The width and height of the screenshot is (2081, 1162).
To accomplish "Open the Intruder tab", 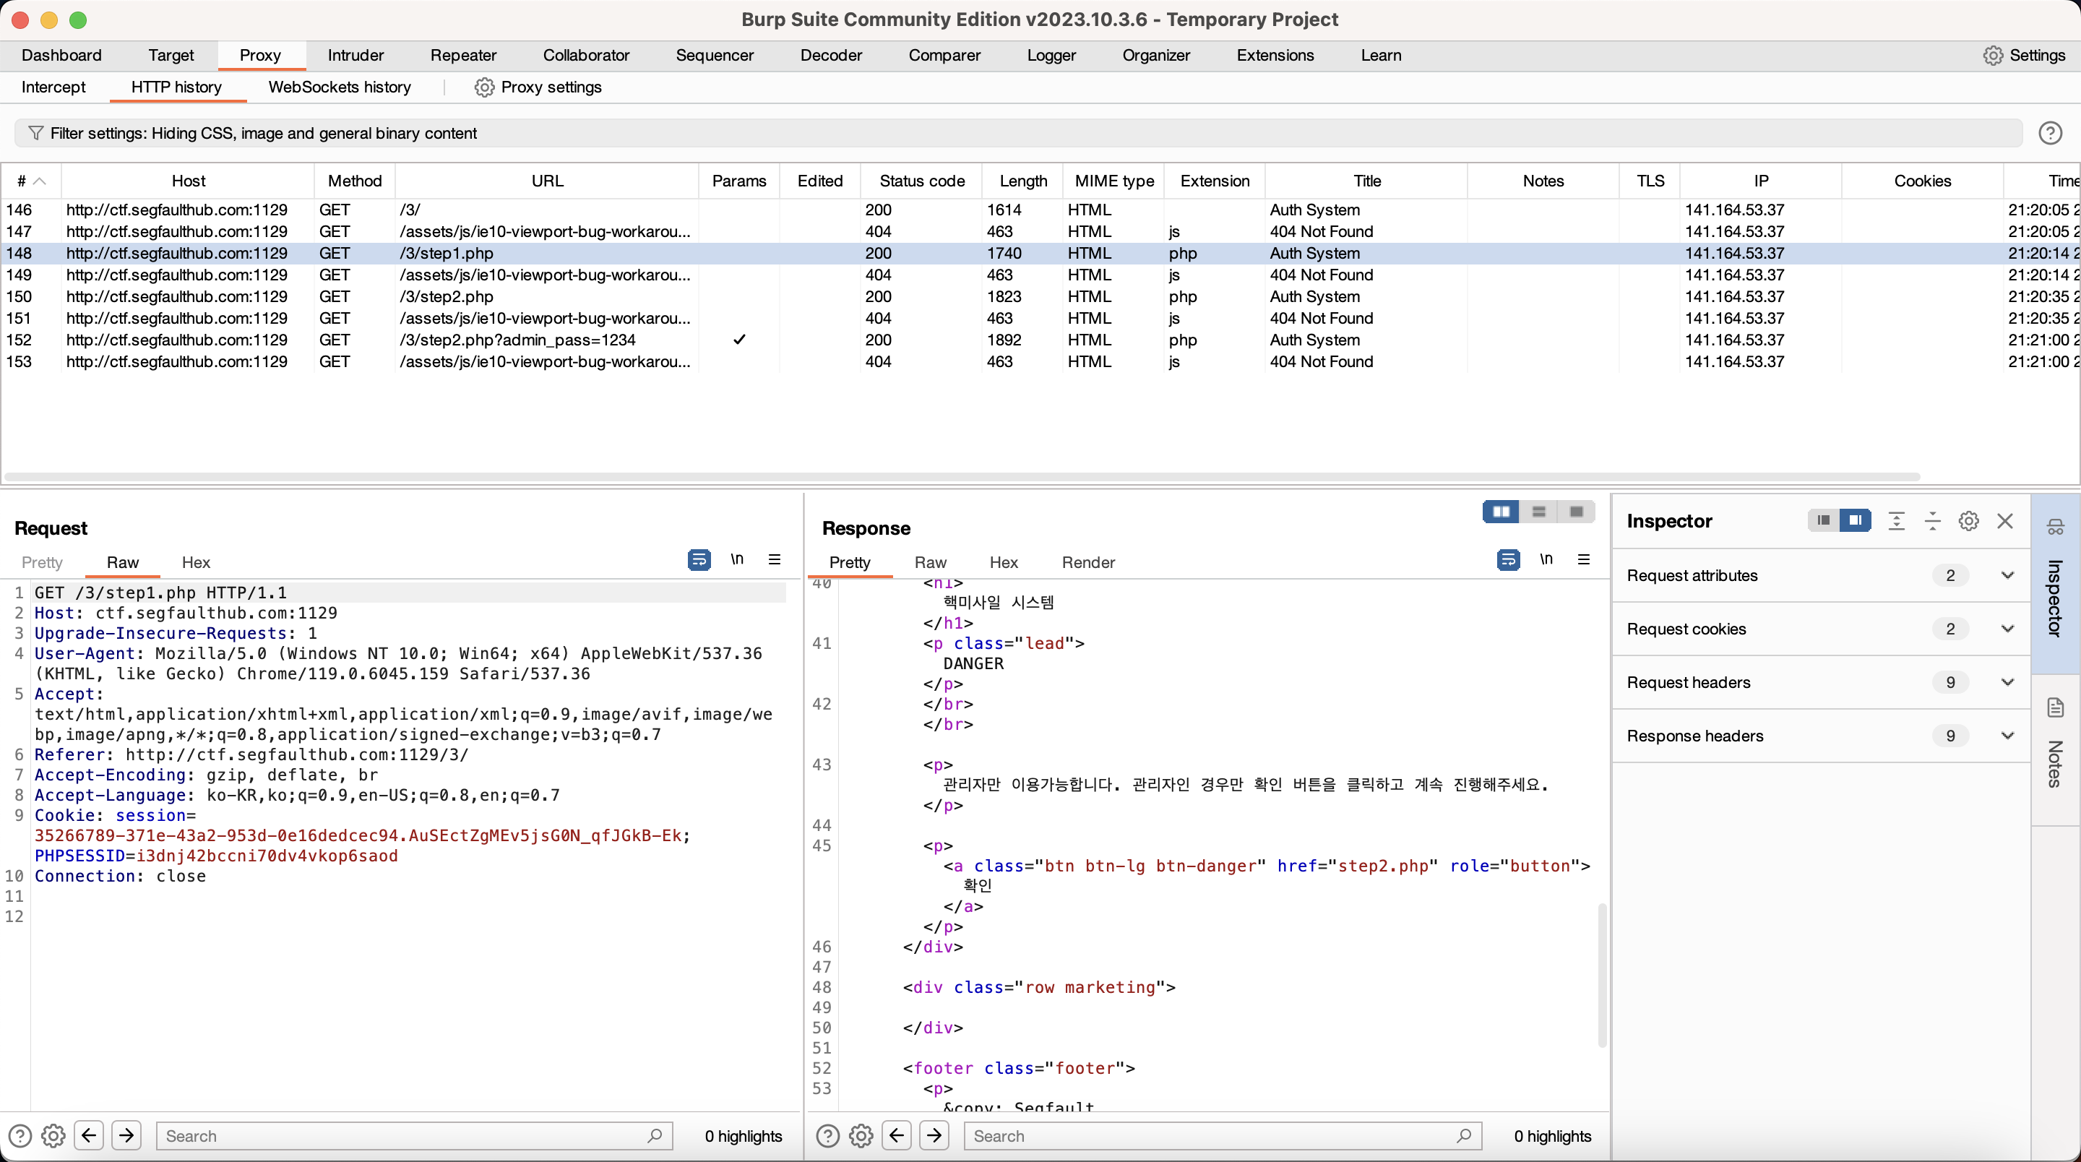I will [x=356, y=55].
